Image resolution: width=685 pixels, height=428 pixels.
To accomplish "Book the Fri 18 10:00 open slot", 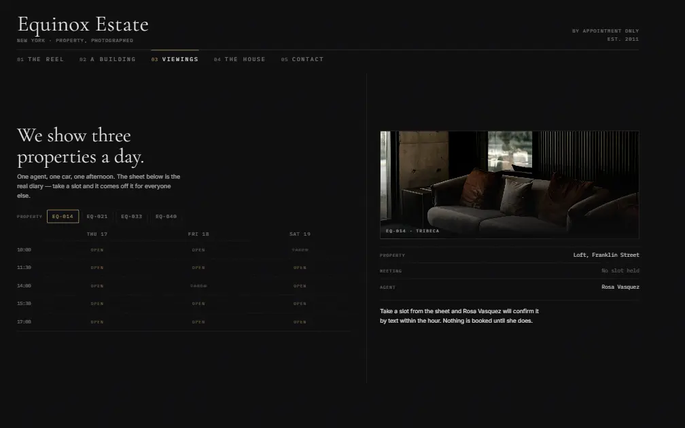I will pos(198,250).
